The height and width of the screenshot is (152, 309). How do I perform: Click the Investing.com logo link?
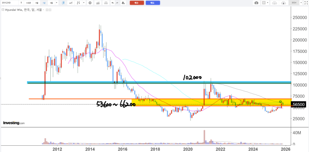click(14, 123)
